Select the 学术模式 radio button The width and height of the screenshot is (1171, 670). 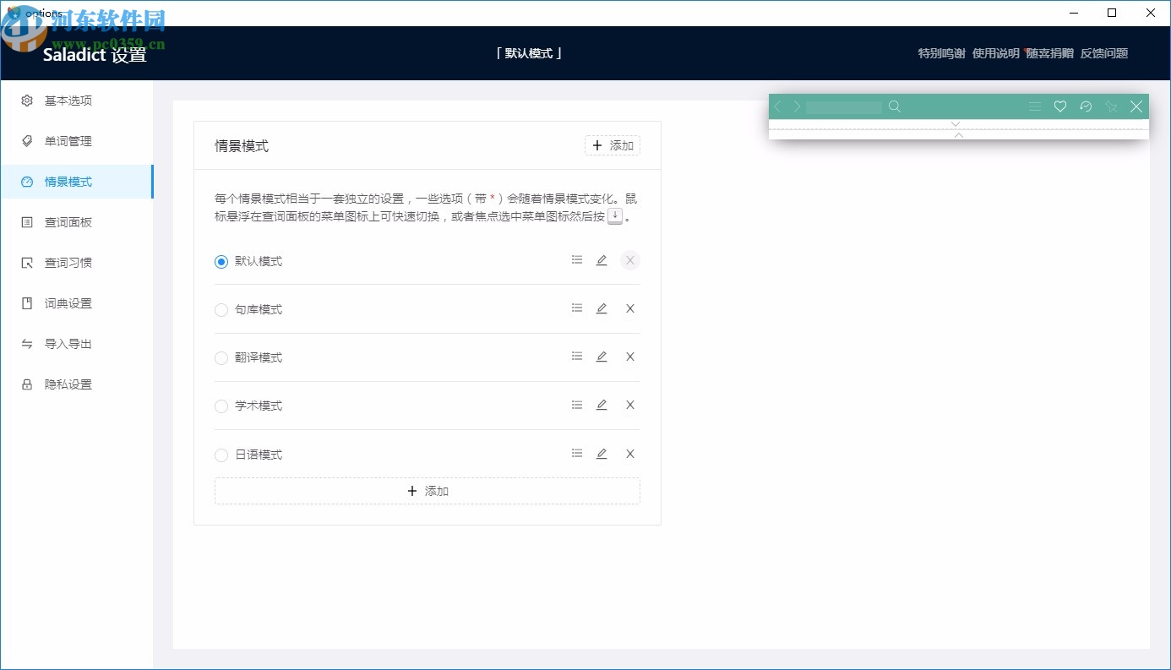click(221, 406)
